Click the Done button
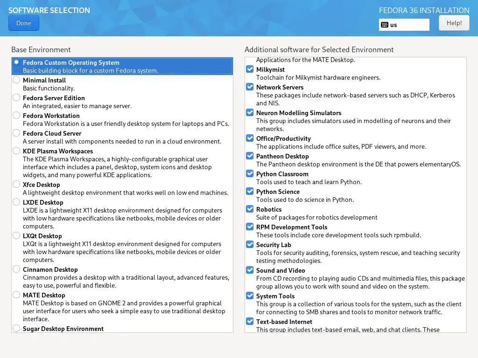This screenshot has height=358, width=478. coord(24,23)
